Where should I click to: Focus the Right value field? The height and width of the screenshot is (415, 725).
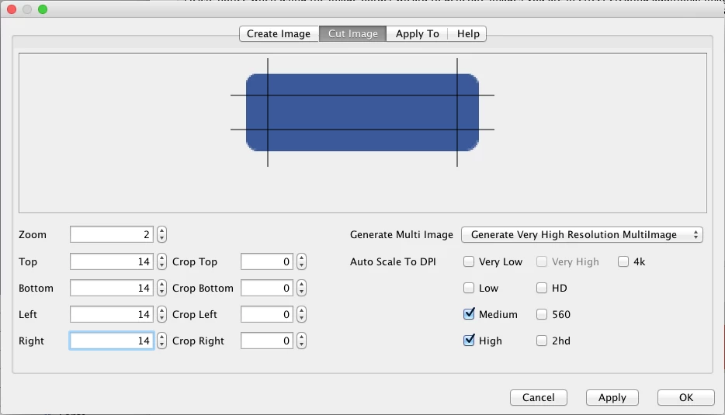click(x=112, y=341)
